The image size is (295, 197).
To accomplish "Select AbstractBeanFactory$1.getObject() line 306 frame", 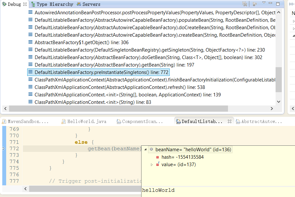I will click(x=78, y=43).
